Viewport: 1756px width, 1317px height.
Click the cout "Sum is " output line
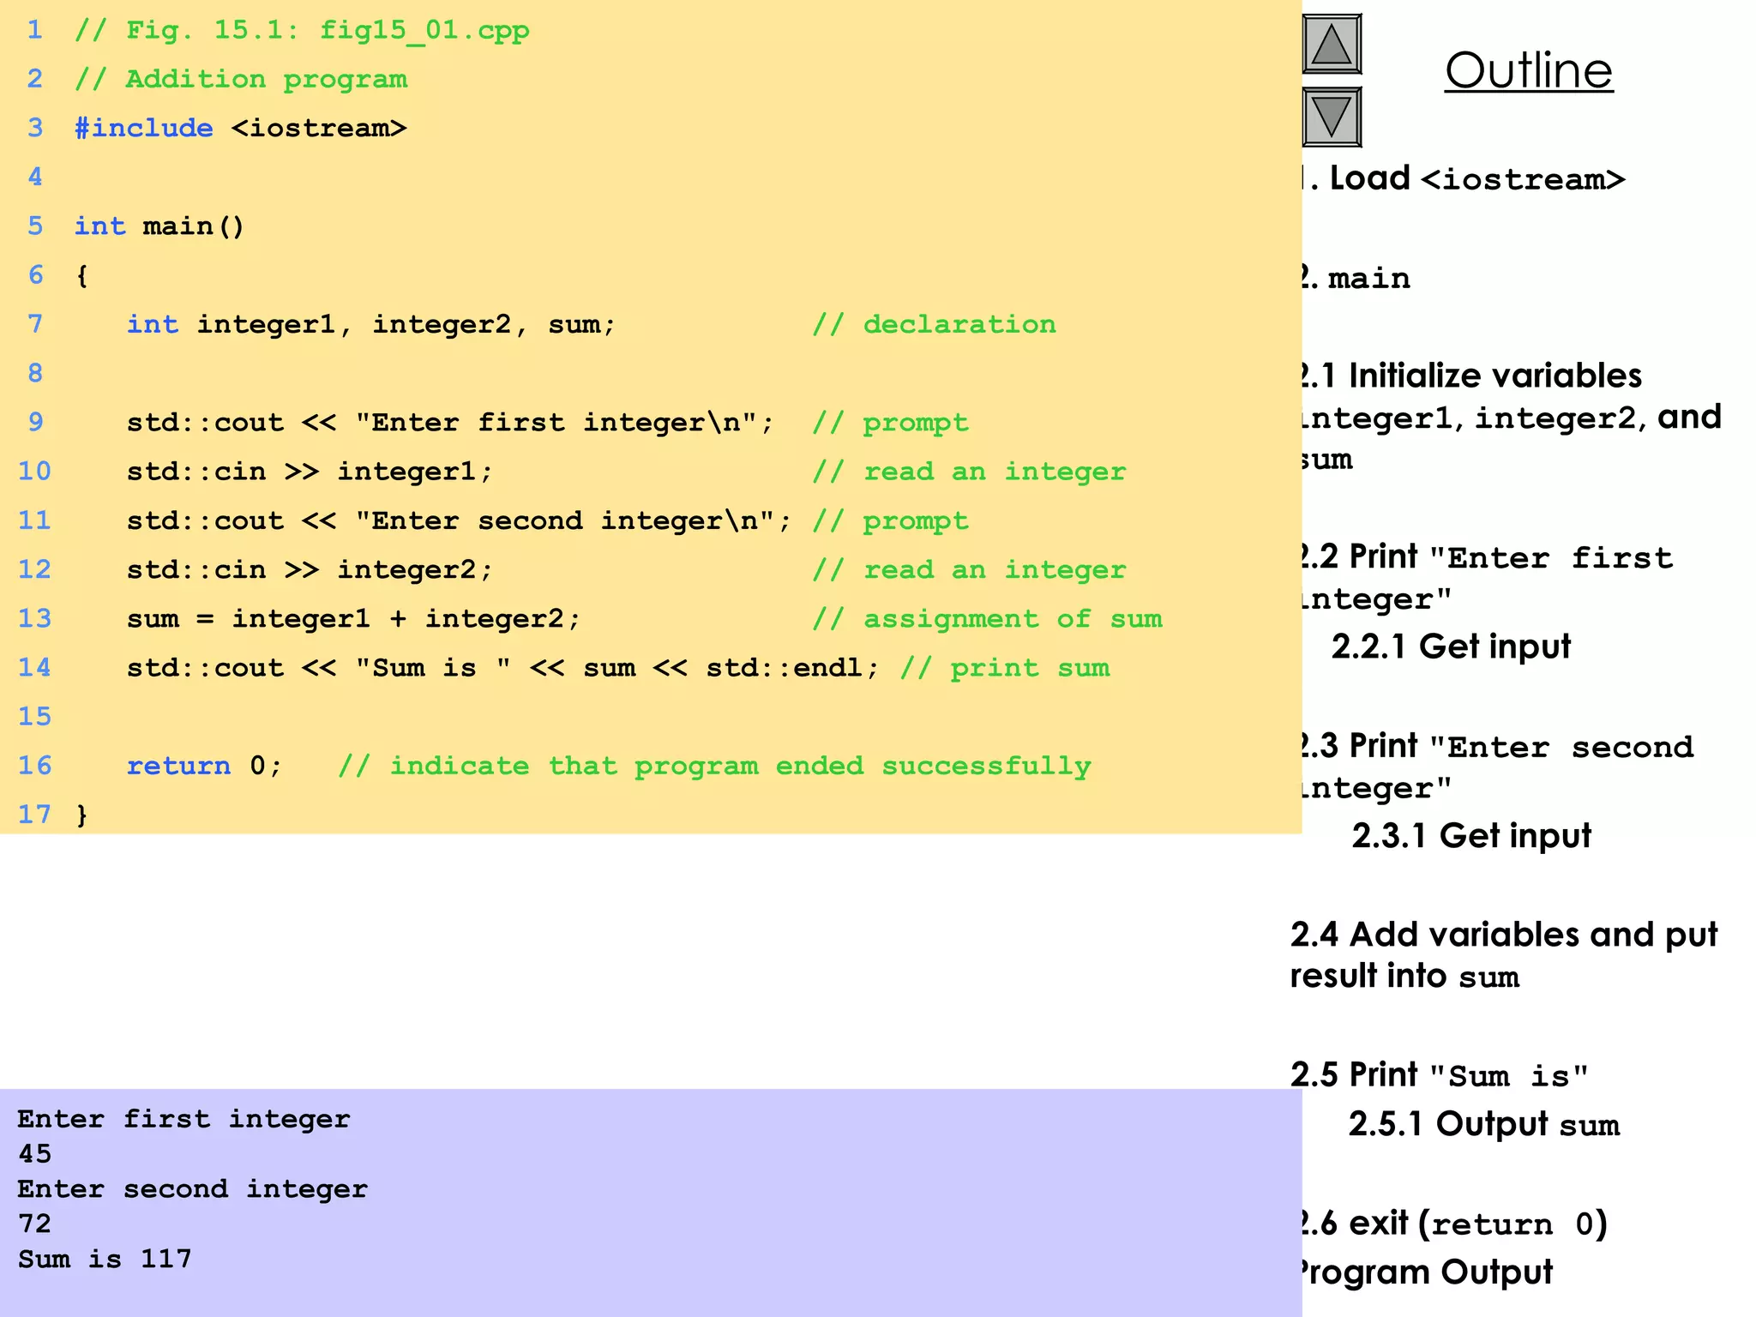point(503,668)
